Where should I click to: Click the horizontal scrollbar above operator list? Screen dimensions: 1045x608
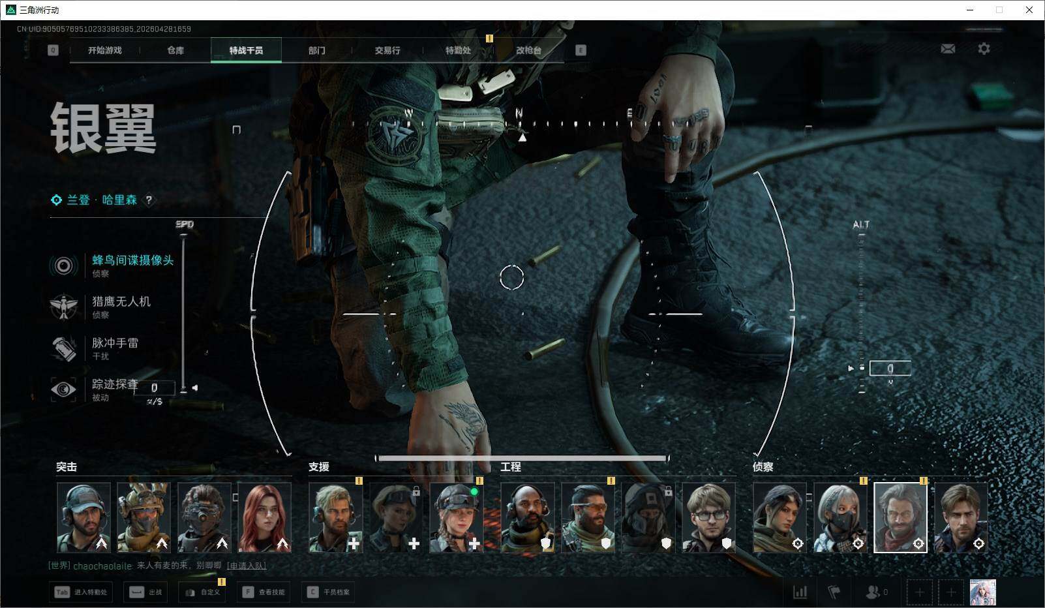point(522,458)
